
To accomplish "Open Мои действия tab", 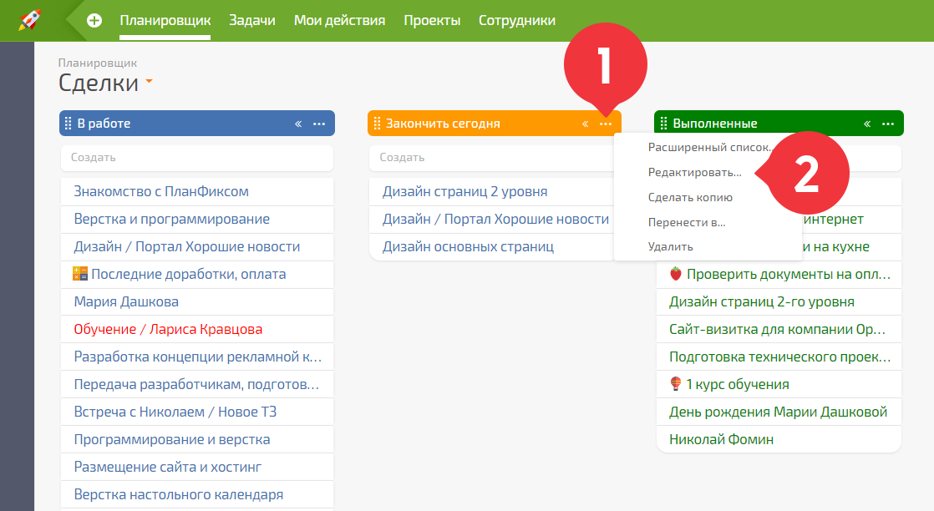I will pyautogui.click(x=339, y=20).
